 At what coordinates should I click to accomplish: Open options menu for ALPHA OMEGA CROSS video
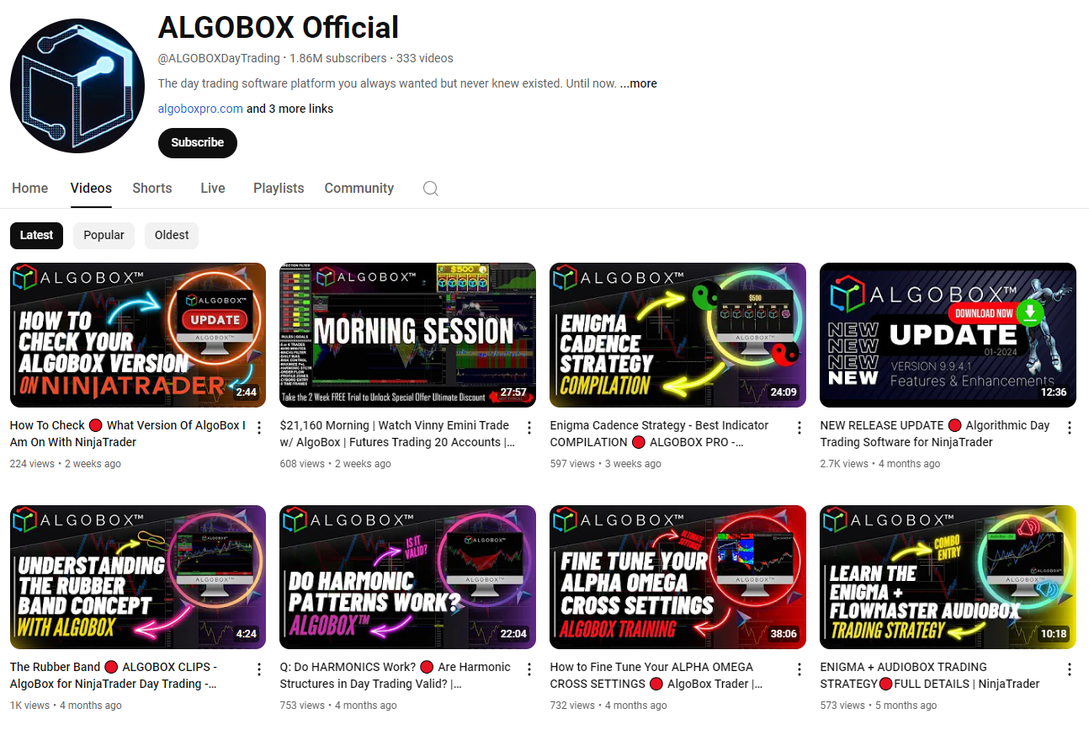pyautogui.click(x=799, y=669)
